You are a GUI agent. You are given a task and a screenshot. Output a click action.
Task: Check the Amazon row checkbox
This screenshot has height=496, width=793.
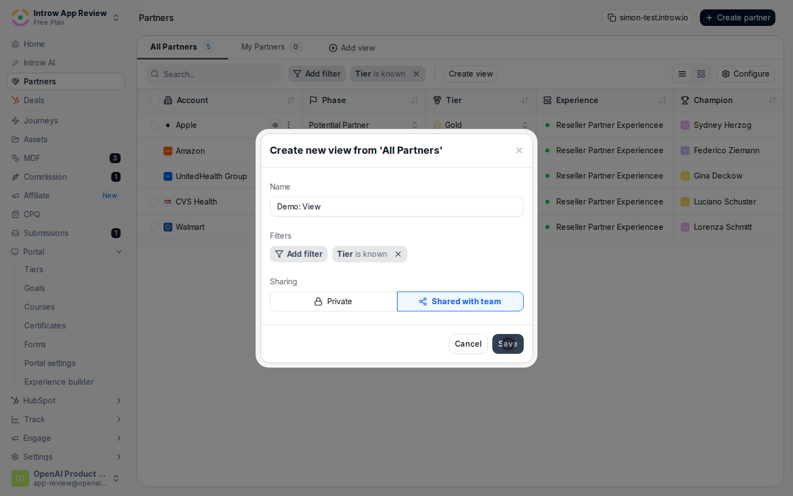coord(155,151)
